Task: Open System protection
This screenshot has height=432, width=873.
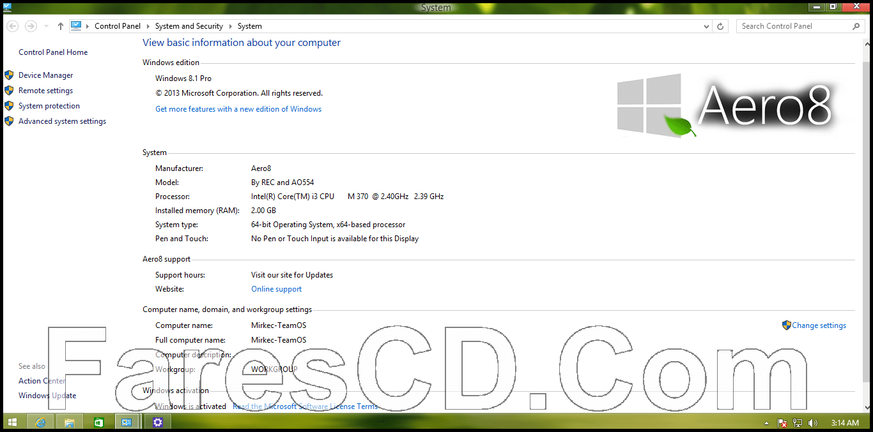Action: (49, 106)
